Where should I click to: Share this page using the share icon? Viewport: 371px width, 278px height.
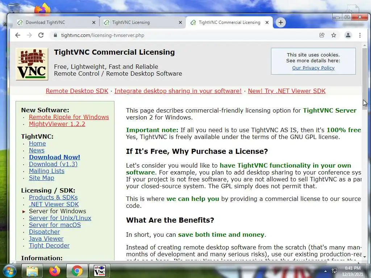coord(322,35)
